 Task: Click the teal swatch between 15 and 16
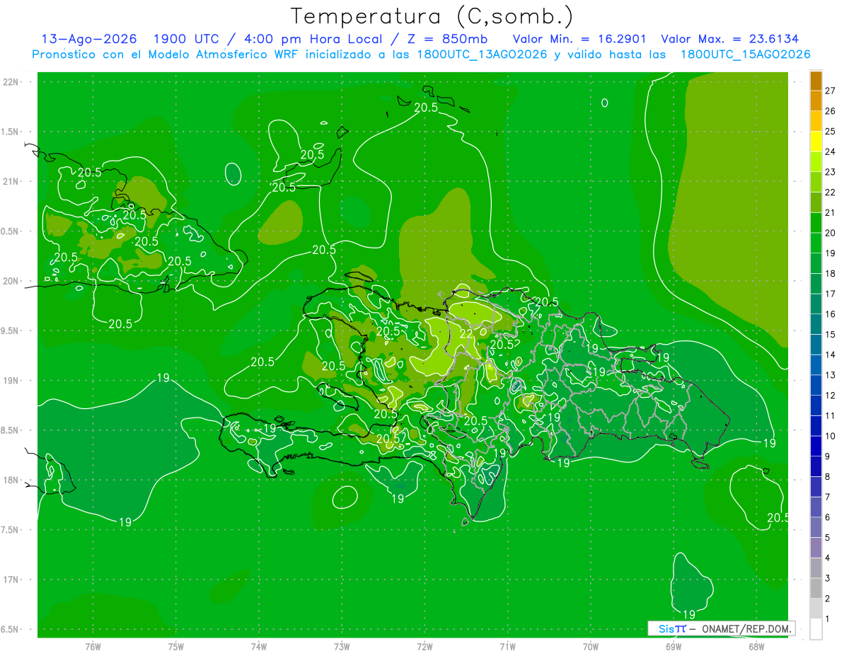(x=816, y=324)
